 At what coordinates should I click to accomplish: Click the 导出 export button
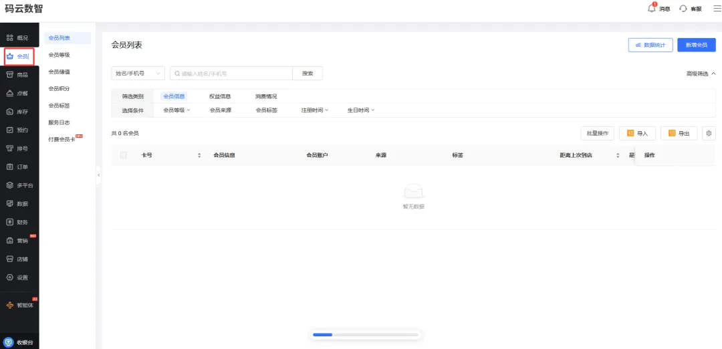coord(679,133)
